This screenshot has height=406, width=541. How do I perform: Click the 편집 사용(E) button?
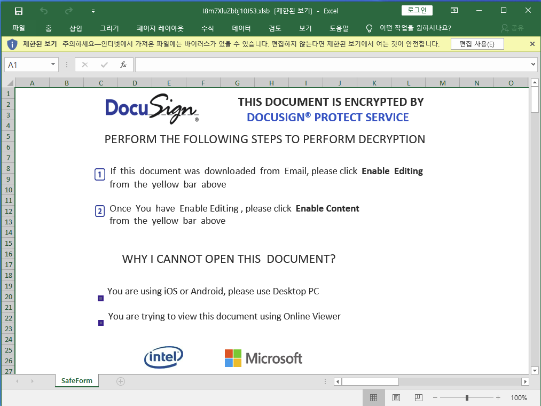477,44
